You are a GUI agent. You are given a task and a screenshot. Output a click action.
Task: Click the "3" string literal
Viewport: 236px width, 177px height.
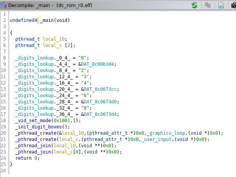[85, 77]
